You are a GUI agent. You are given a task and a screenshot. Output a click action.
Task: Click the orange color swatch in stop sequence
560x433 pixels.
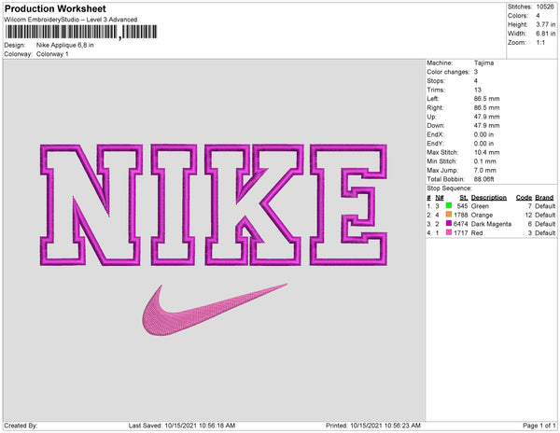(x=449, y=215)
